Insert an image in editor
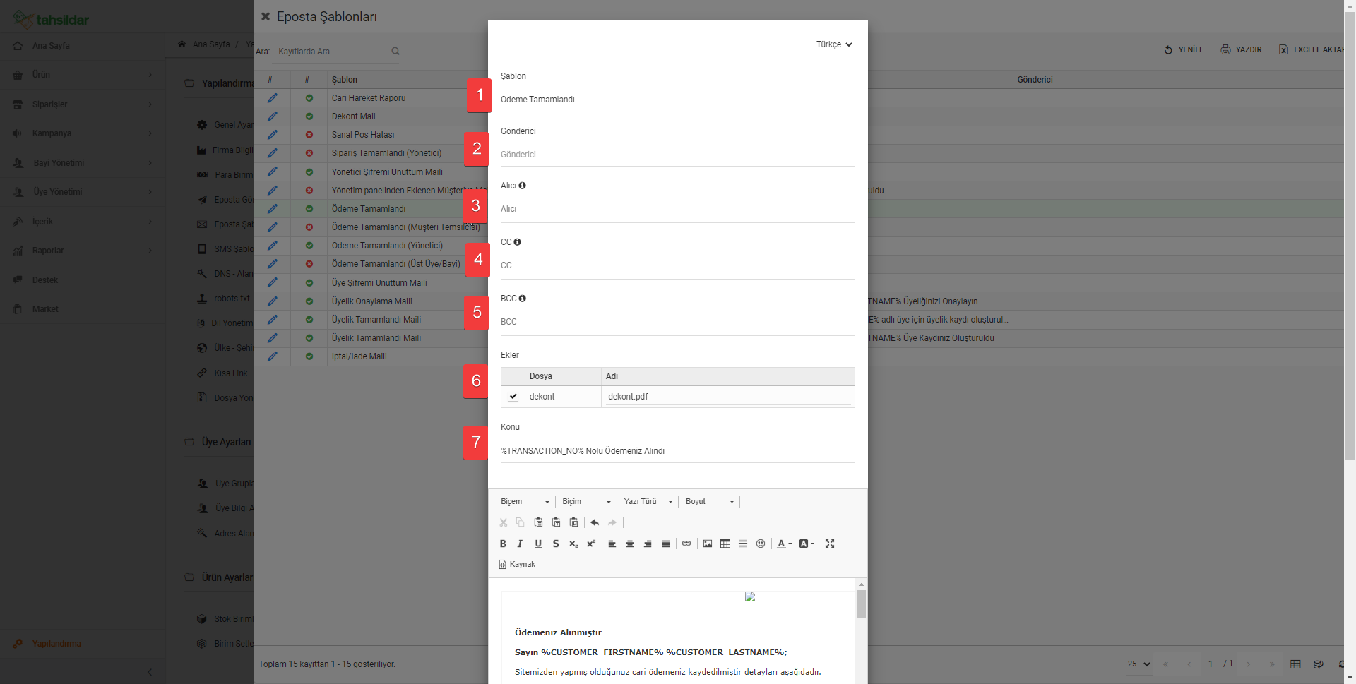This screenshot has height=684, width=1356. [708, 544]
